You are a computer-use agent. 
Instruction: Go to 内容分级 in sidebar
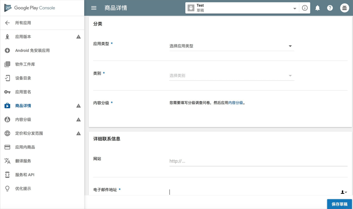click(23, 120)
